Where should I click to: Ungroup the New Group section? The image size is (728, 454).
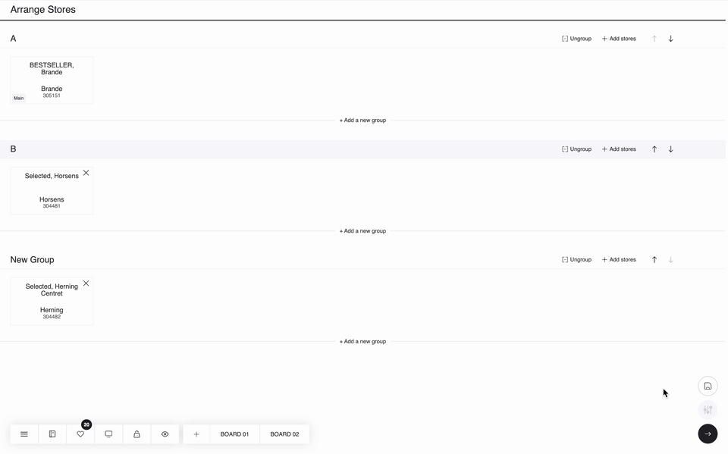tap(576, 259)
